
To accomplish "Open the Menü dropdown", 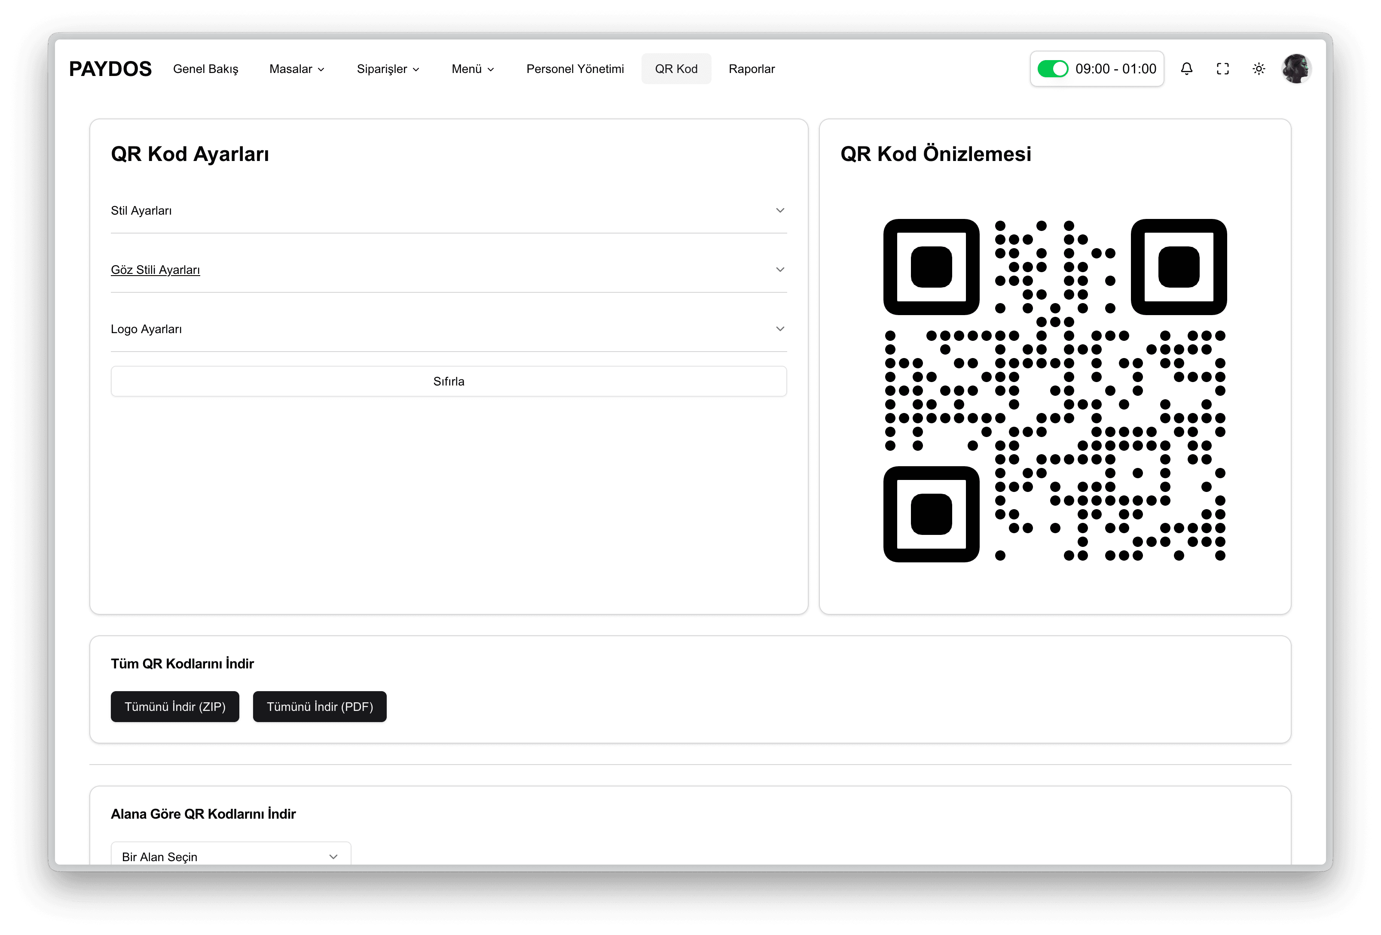I will point(472,68).
